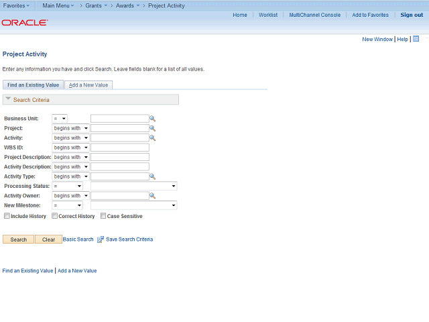This screenshot has height=322, width=429.
Task: Click the Oracle logo
Action: click(x=25, y=22)
